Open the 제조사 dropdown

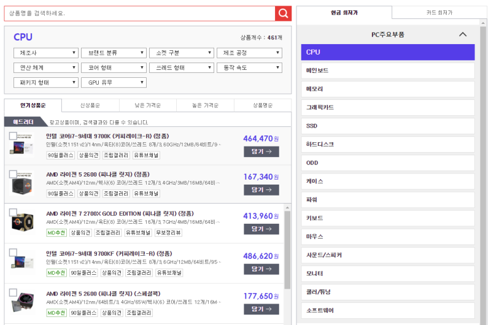coord(45,53)
